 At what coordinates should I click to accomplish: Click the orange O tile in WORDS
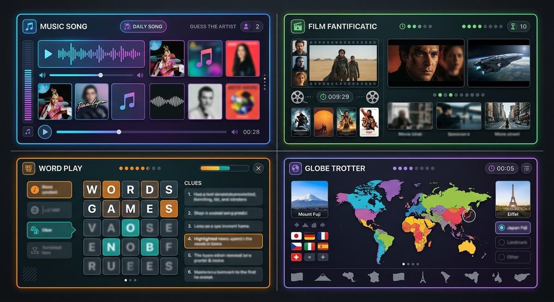[111, 189]
